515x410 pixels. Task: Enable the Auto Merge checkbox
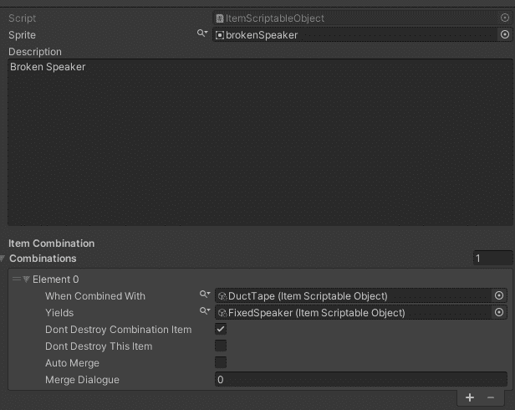[221, 363]
